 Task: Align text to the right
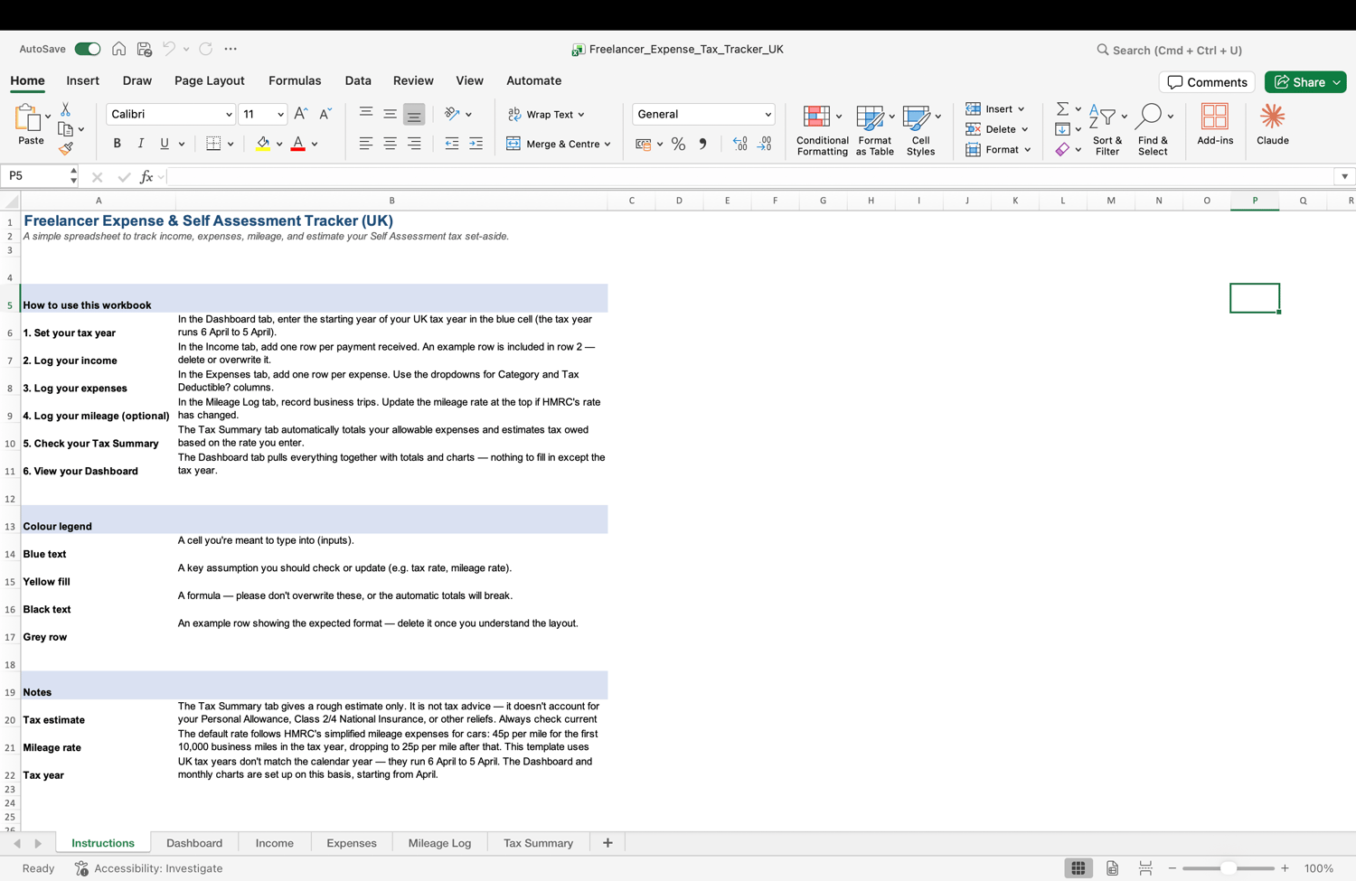coord(414,144)
